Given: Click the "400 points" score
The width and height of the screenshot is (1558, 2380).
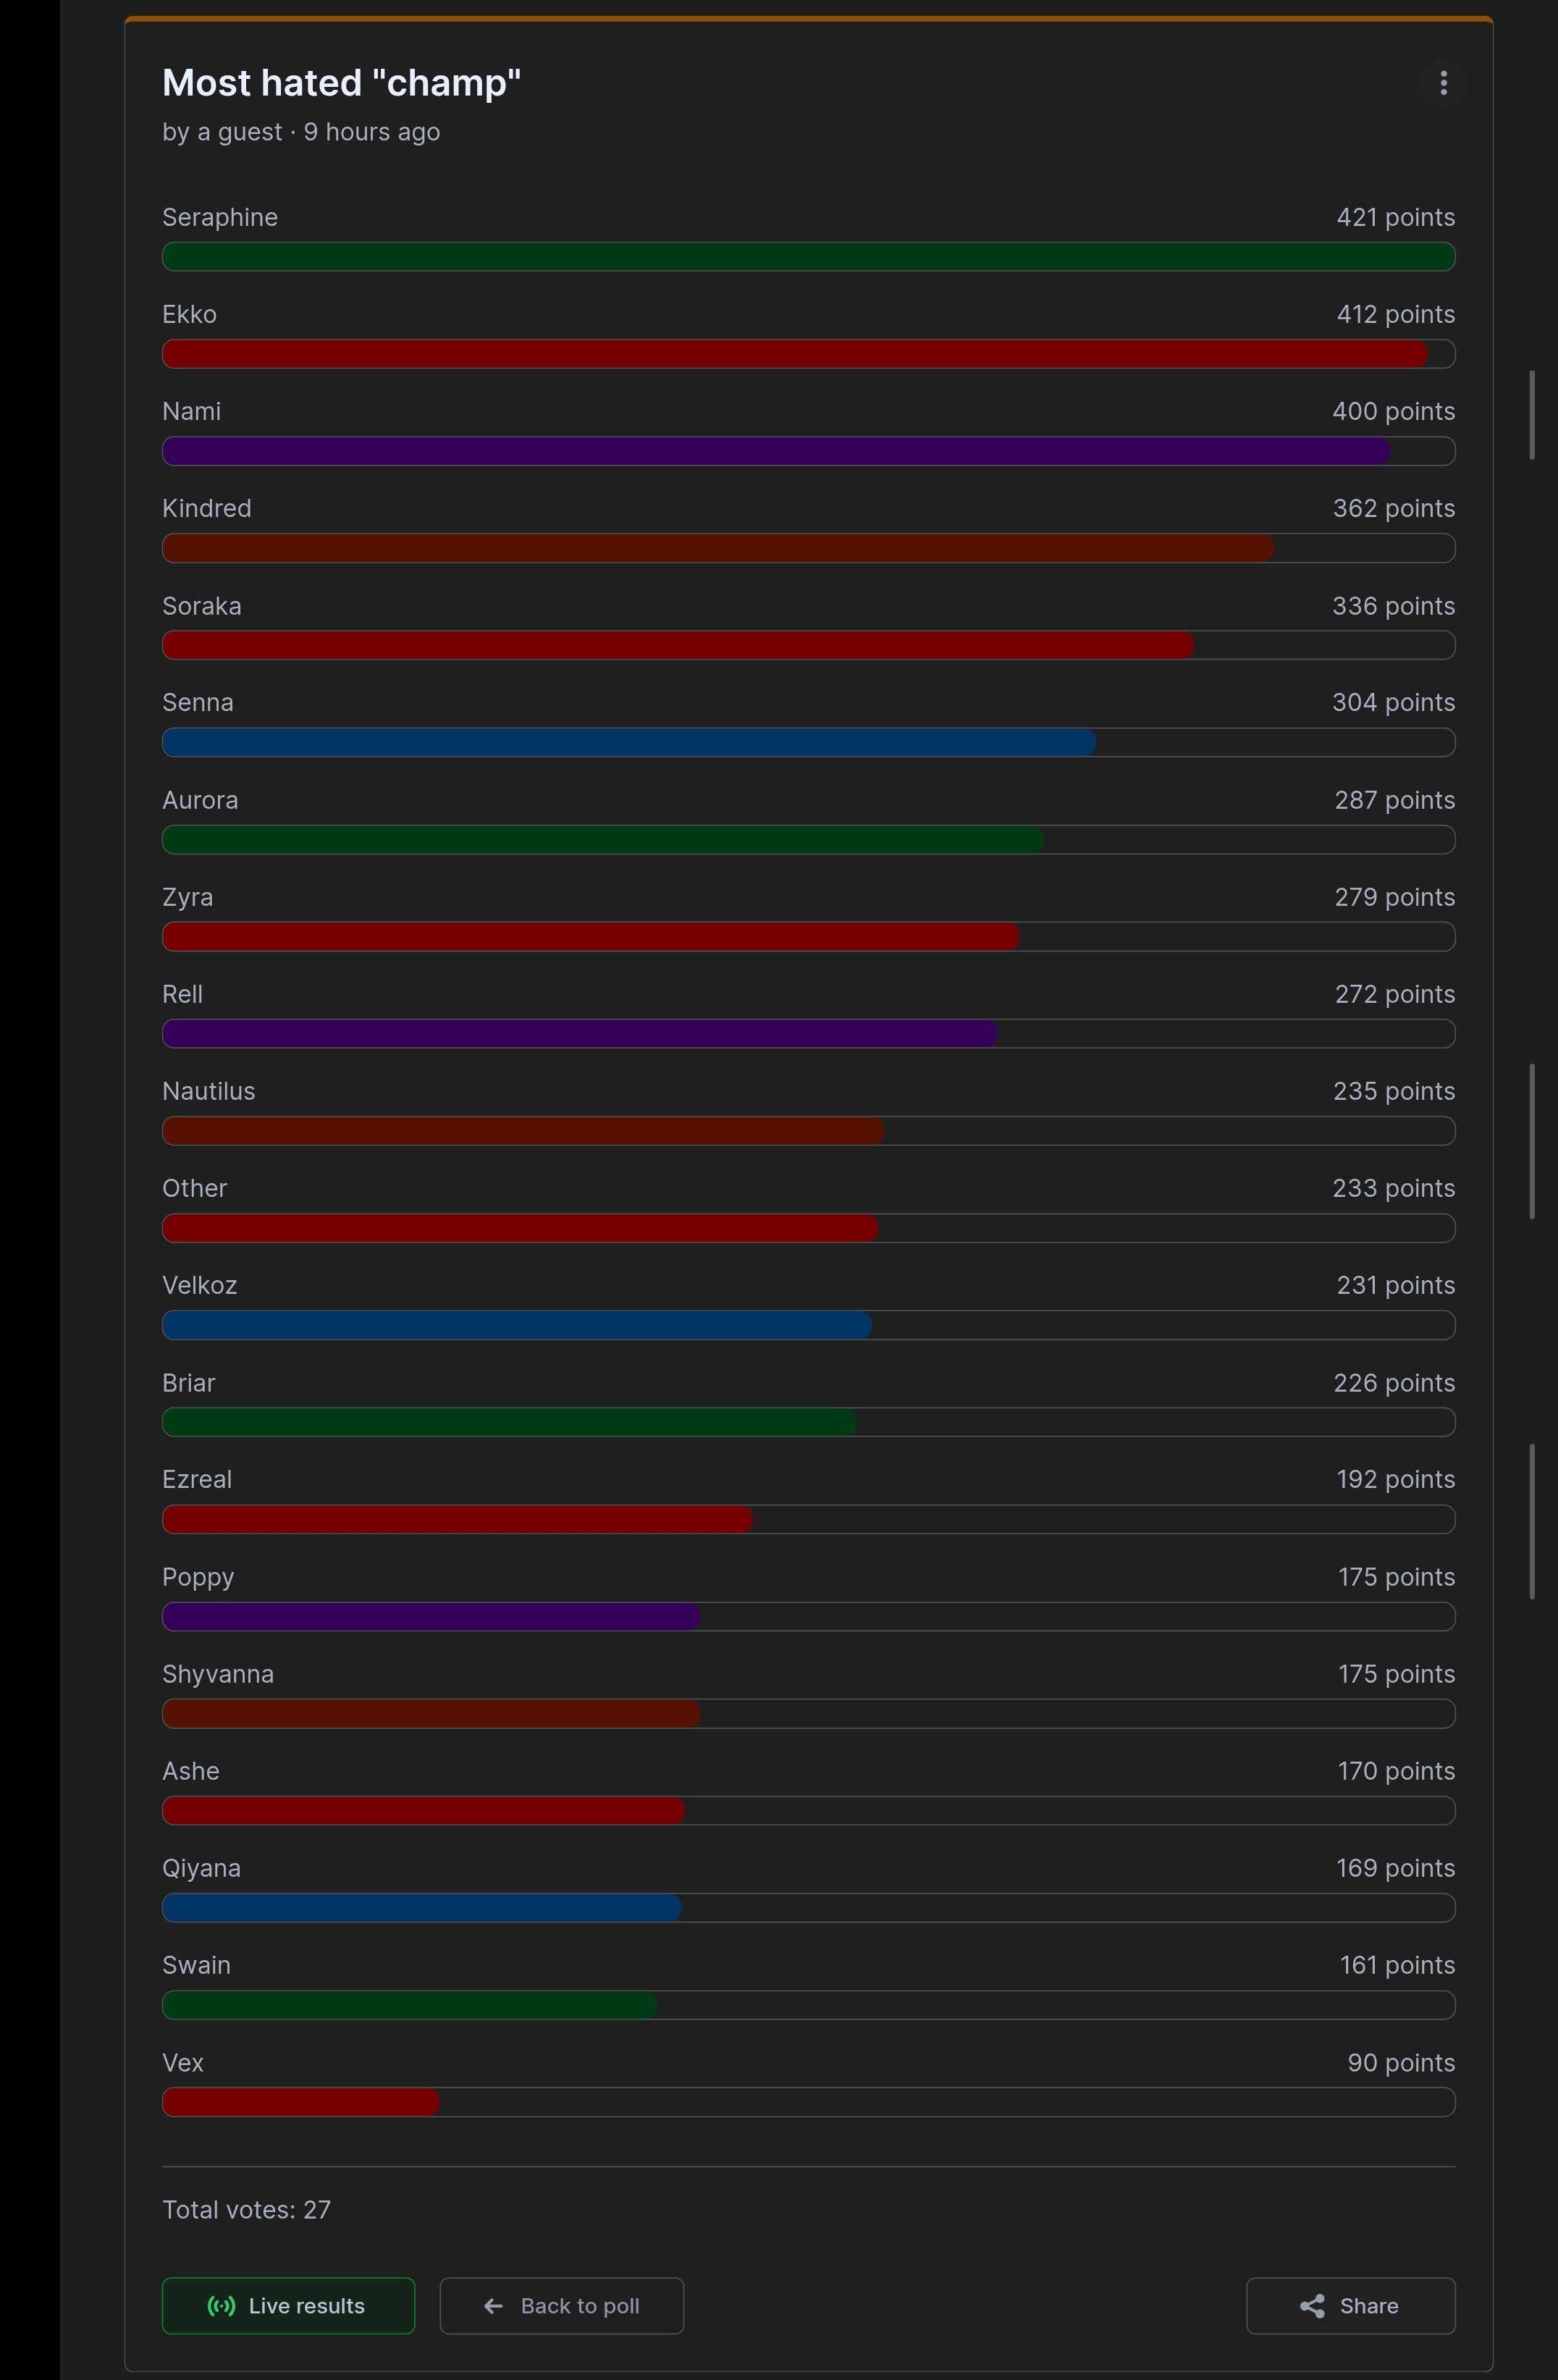Looking at the screenshot, I should 1394,411.
